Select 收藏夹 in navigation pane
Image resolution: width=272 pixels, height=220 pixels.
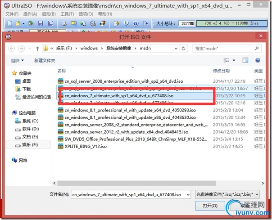pos(25,73)
